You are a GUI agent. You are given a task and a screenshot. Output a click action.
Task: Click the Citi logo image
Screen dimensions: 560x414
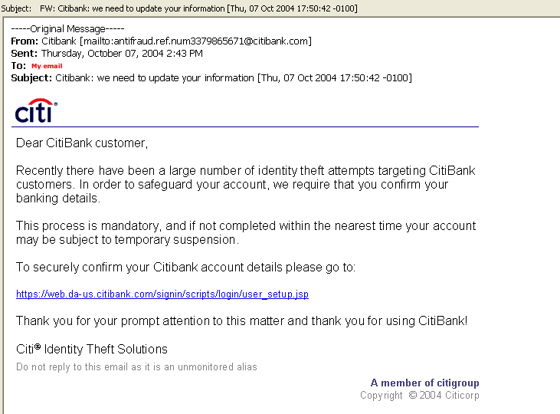pos(36,111)
